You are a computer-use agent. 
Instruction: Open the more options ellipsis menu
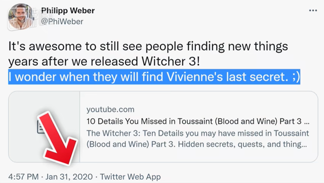(313, 10)
